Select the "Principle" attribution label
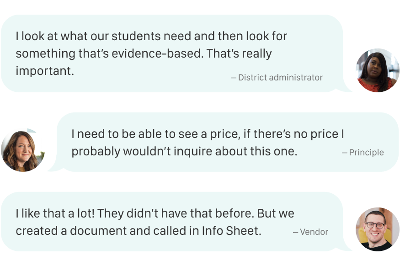400x266 pixels. tap(363, 153)
